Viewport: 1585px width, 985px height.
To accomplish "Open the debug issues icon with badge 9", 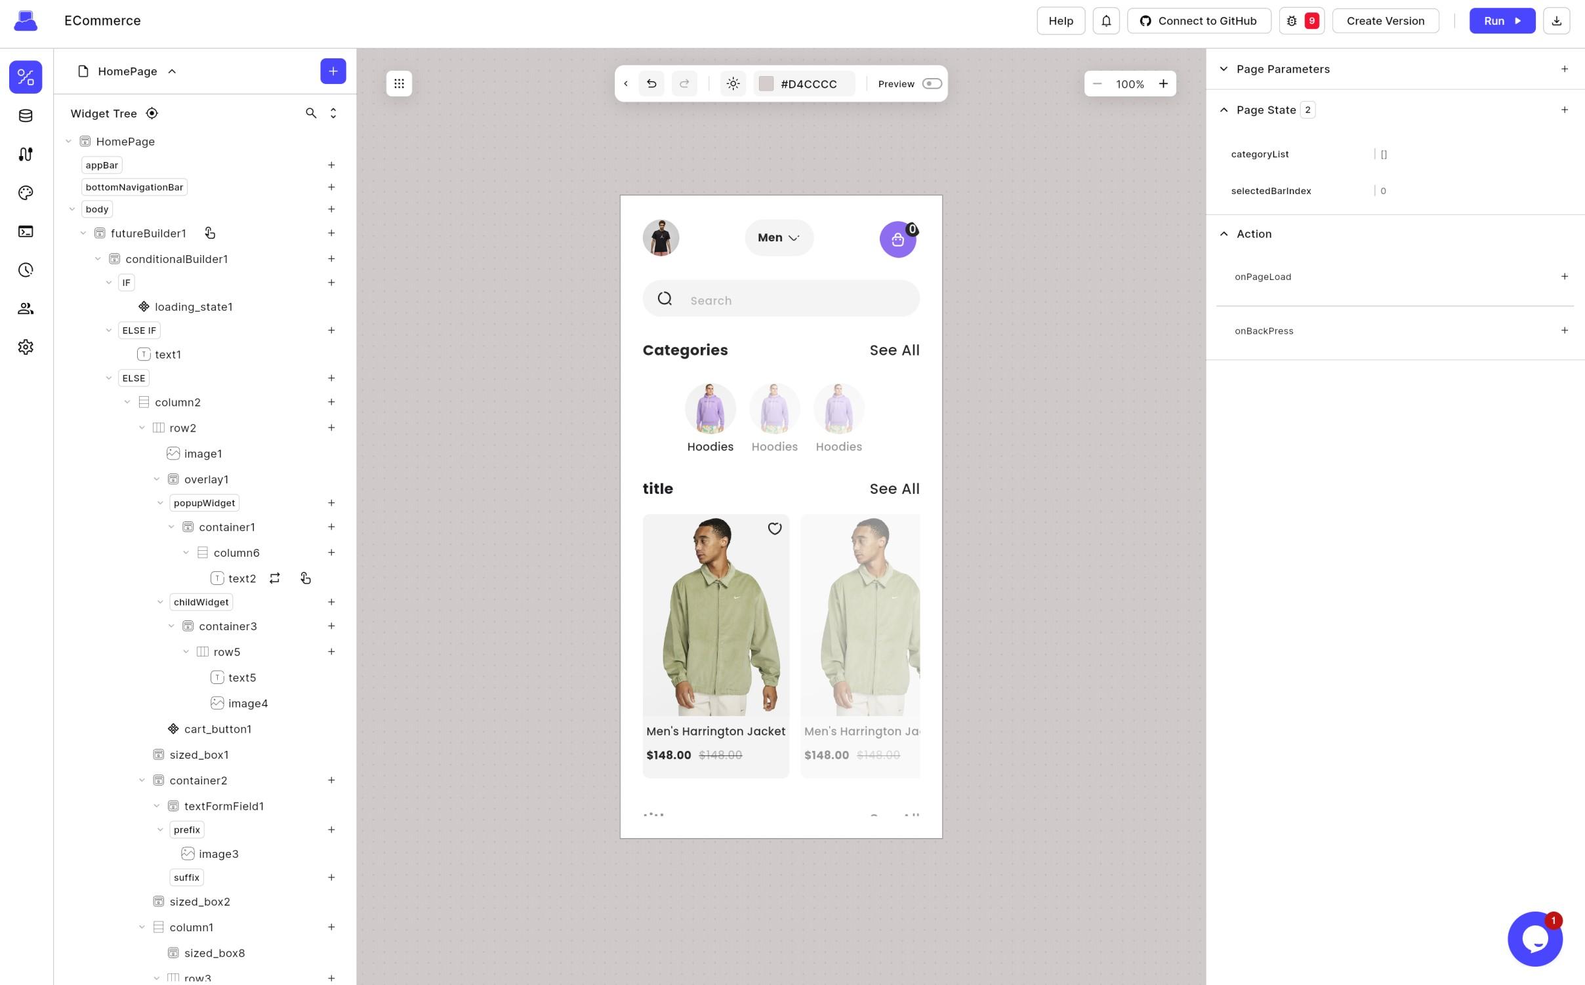I will tap(1301, 21).
